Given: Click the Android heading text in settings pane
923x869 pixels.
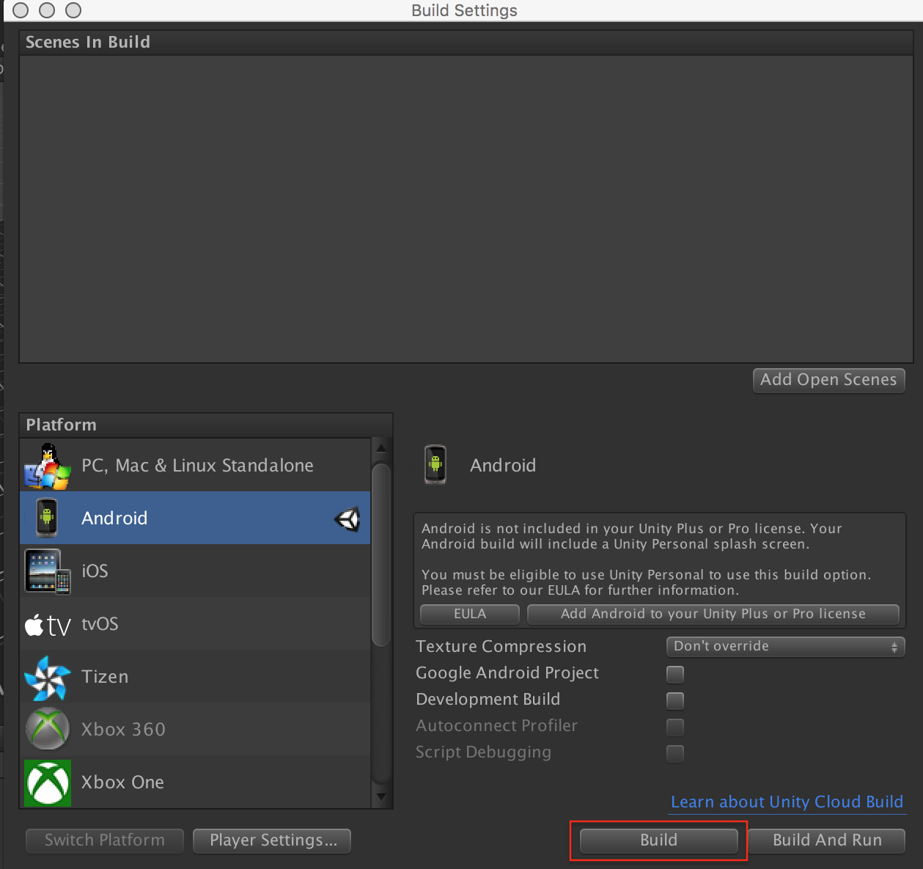Looking at the screenshot, I should point(503,466).
